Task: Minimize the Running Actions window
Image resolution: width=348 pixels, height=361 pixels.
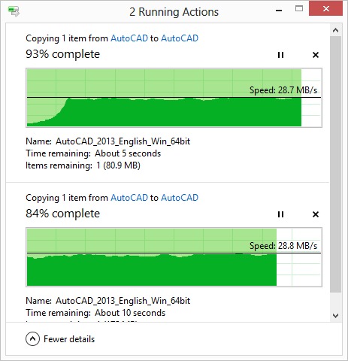Action: click(x=279, y=11)
